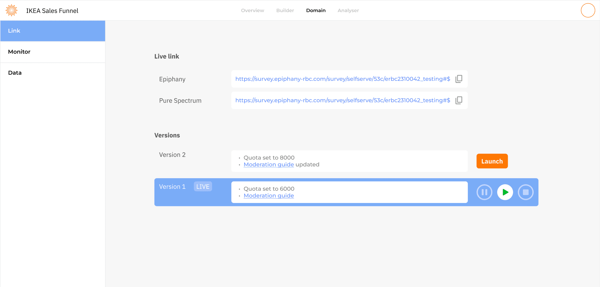Image resolution: width=600 pixels, height=287 pixels.
Task: Select the Domain tab
Action: pos(316,10)
